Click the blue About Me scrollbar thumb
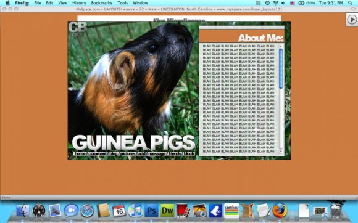The width and height of the screenshot is (358, 223). pyautogui.click(x=281, y=69)
